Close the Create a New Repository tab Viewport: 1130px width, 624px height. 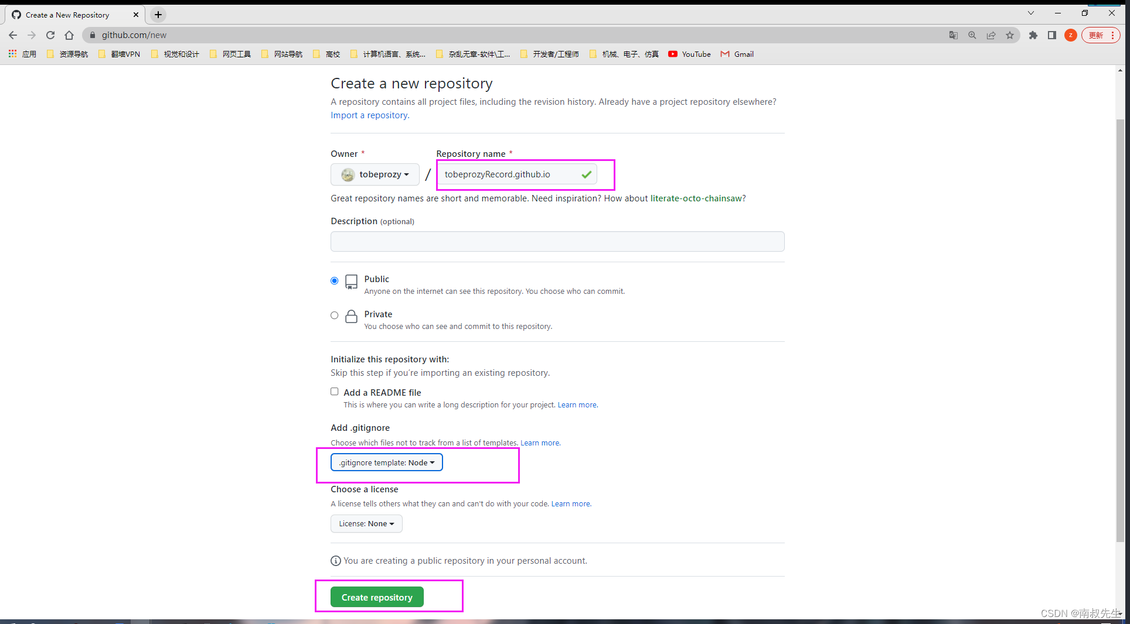[136, 15]
